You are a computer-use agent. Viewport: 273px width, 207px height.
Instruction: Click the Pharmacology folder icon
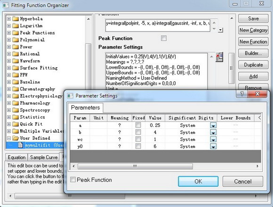[x=16, y=103]
